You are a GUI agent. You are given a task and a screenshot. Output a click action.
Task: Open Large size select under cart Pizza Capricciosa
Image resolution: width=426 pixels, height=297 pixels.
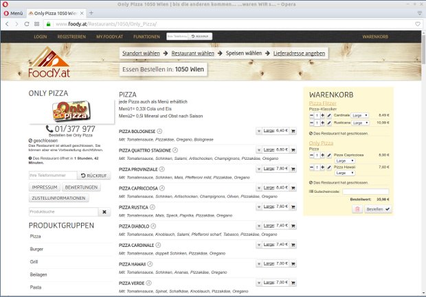pos(344,161)
